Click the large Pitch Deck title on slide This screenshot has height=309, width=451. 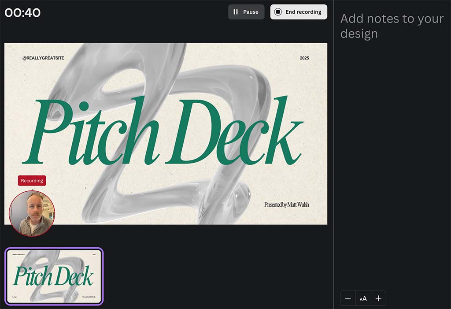pos(163,131)
